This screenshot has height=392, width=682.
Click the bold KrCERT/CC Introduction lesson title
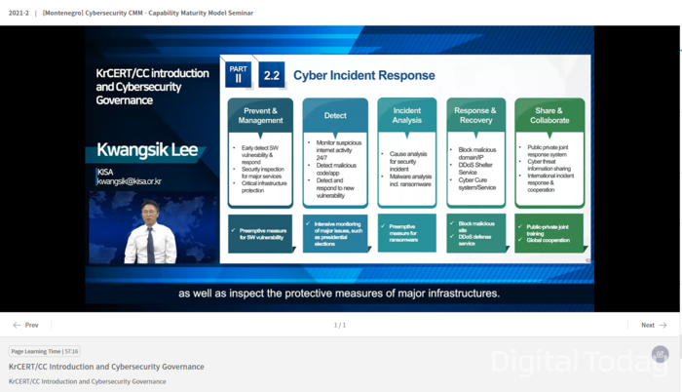tap(106, 367)
